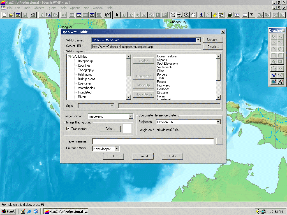Click the Text Style icon in Drawing
The image size is (287, 215).
tap(280, 81)
